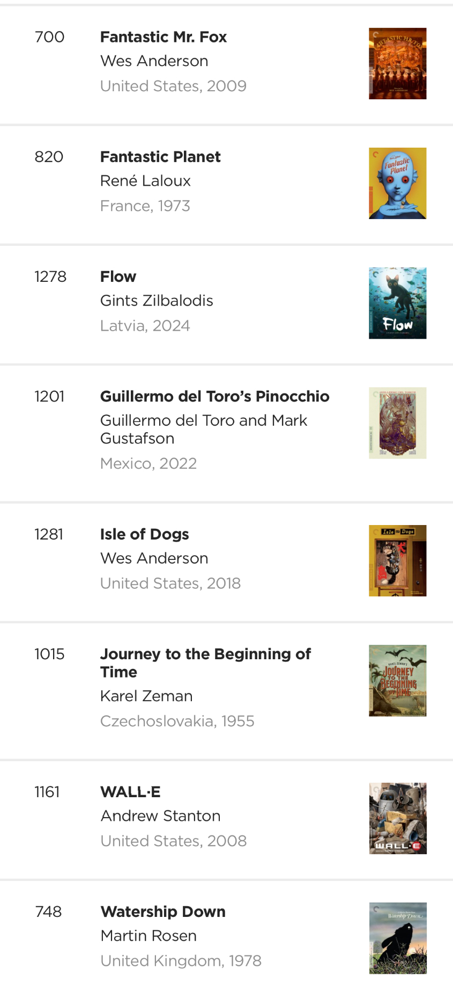This screenshot has width=453, height=991.
Task: Open the Isle of Dogs title
Action: tap(145, 534)
